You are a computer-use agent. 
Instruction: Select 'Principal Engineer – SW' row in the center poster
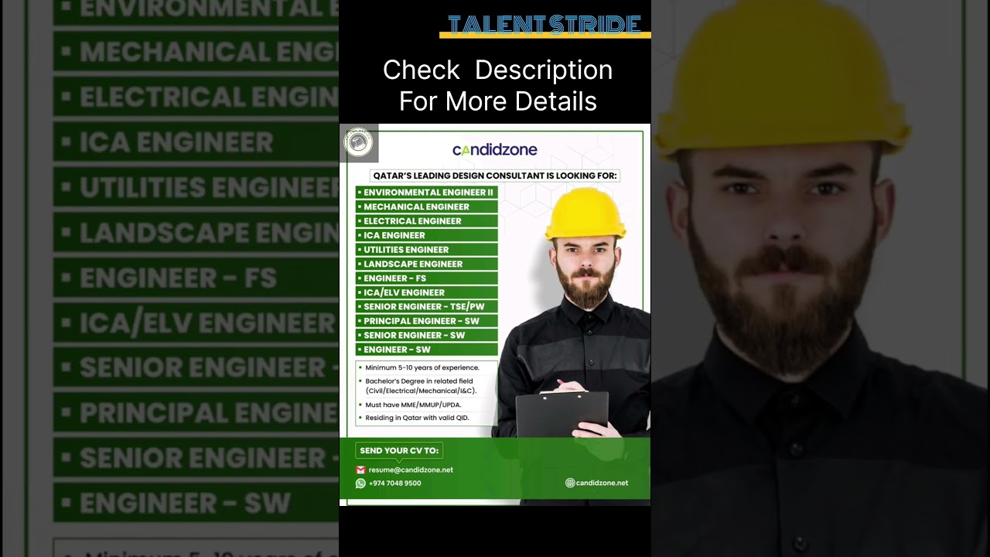[426, 321]
